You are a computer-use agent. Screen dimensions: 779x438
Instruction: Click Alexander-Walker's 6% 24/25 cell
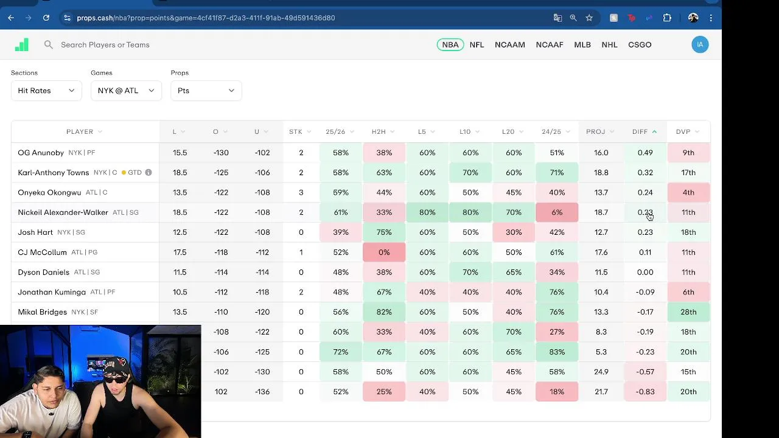click(557, 212)
